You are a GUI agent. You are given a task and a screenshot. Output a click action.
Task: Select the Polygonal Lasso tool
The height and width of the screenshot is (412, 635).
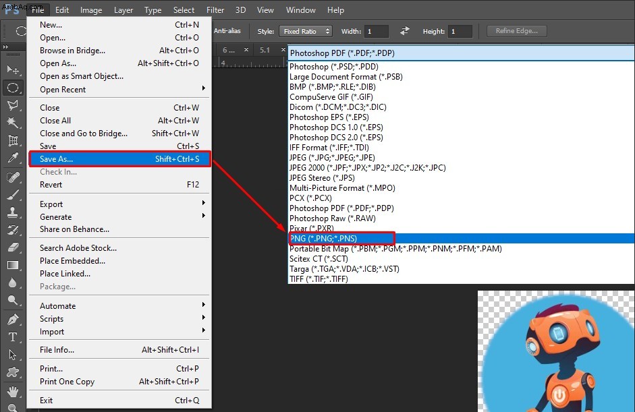[13, 105]
